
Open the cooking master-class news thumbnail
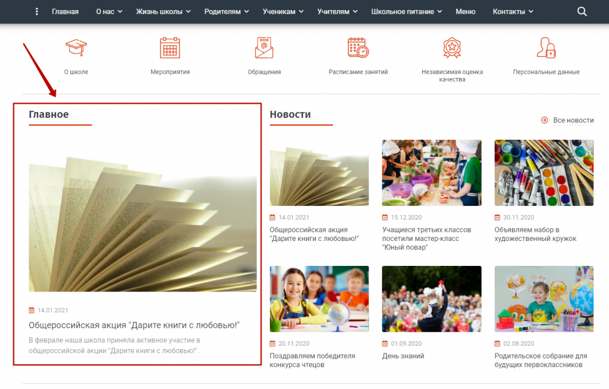tap(431, 172)
